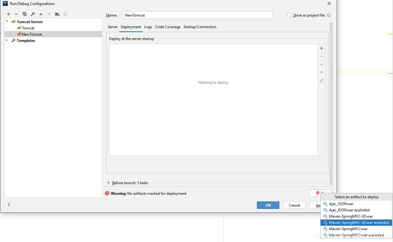Enable the Store as project file checkbox
Viewport: 393px width, 242px height.
click(x=289, y=15)
